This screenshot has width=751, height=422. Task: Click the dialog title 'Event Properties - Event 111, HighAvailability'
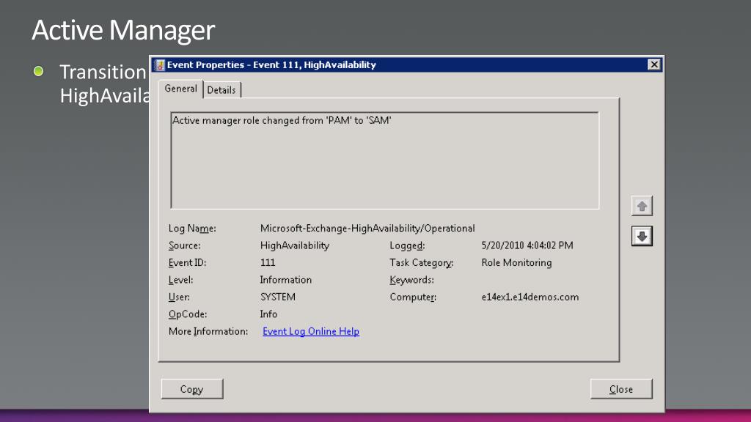tap(271, 65)
